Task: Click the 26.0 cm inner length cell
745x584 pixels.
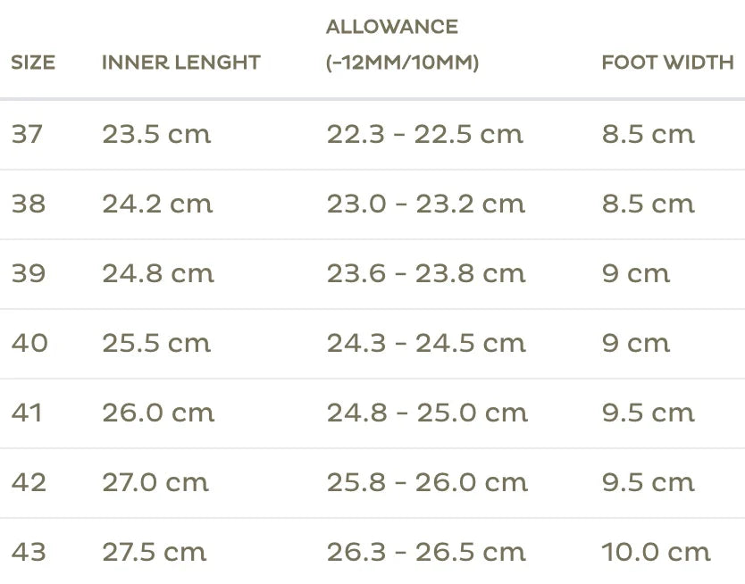Action: click(x=158, y=413)
